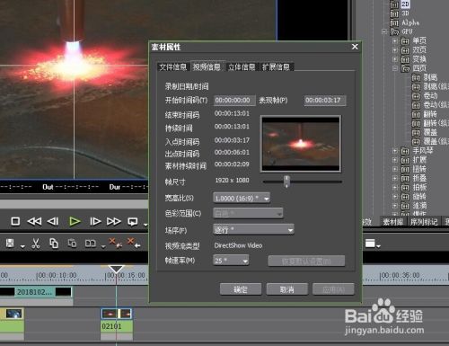Click the 涟漪 folder icon
This screenshot has width=449, height=346.
click(x=405, y=206)
